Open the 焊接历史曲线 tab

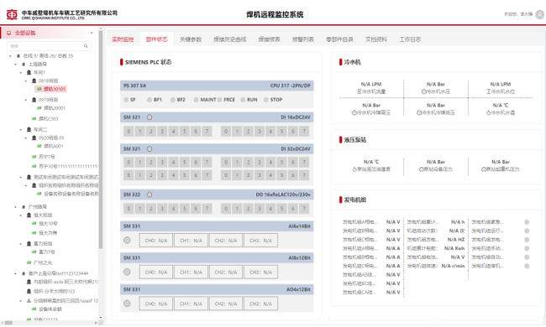(230, 39)
